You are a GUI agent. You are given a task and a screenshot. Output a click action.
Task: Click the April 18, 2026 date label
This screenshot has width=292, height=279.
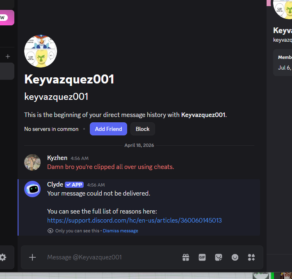[x=139, y=145]
